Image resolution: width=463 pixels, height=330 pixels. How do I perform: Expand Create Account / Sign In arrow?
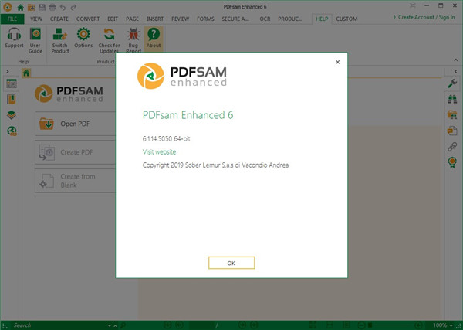tap(394, 17)
